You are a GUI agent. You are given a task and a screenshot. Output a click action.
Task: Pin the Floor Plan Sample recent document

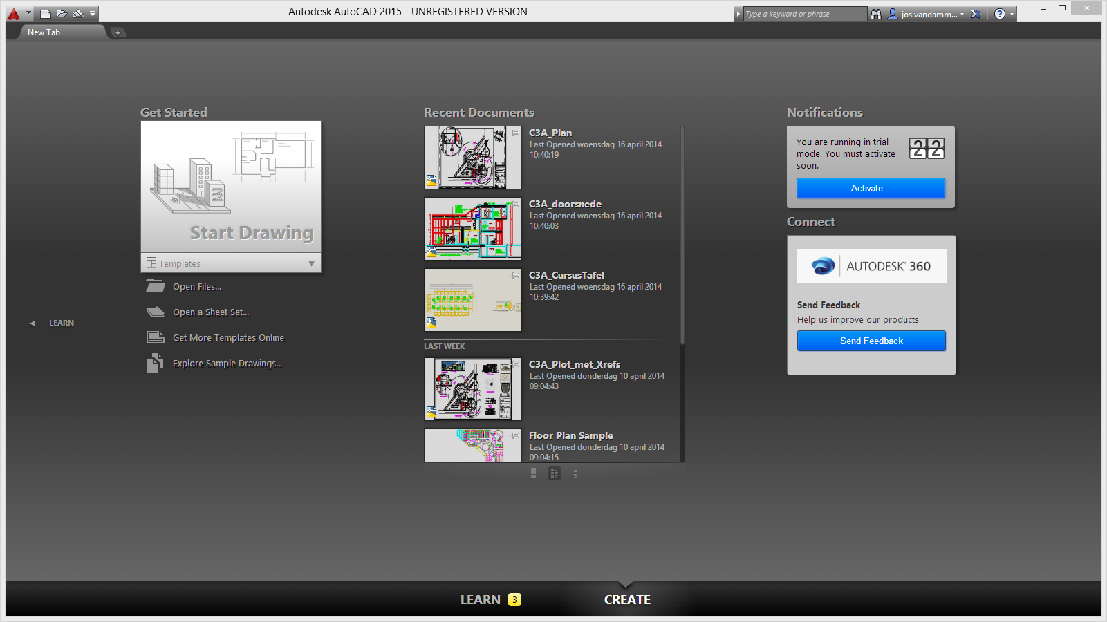point(516,435)
